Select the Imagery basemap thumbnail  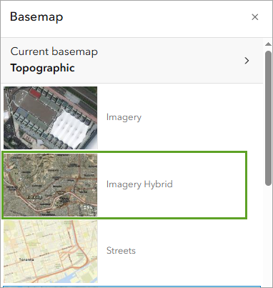pos(51,118)
